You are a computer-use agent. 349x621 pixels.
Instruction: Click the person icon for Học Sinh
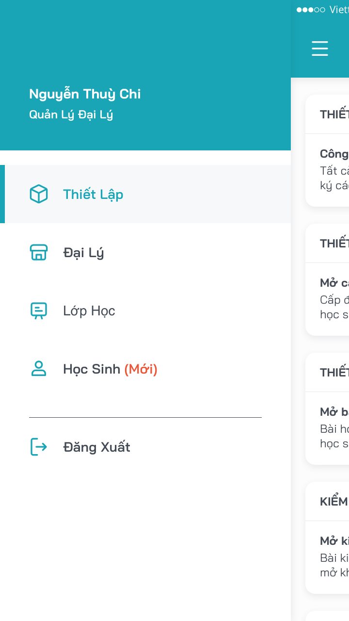click(x=39, y=369)
